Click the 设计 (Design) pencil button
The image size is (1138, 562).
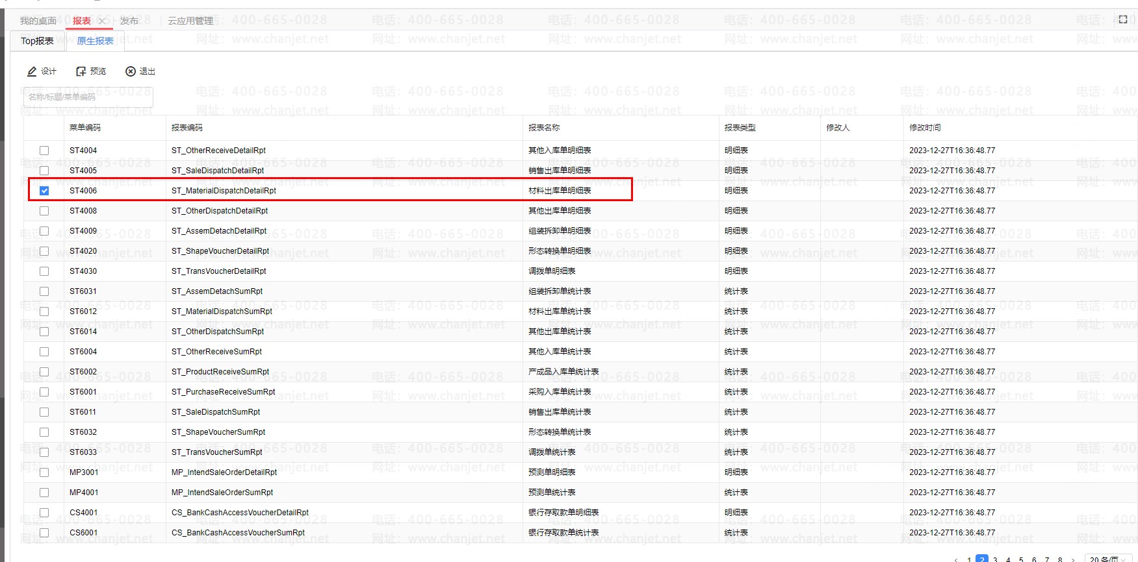click(x=42, y=71)
